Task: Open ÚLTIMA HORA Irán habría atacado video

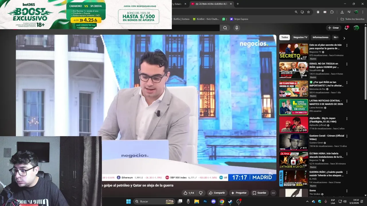Action: (x=326, y=155)
